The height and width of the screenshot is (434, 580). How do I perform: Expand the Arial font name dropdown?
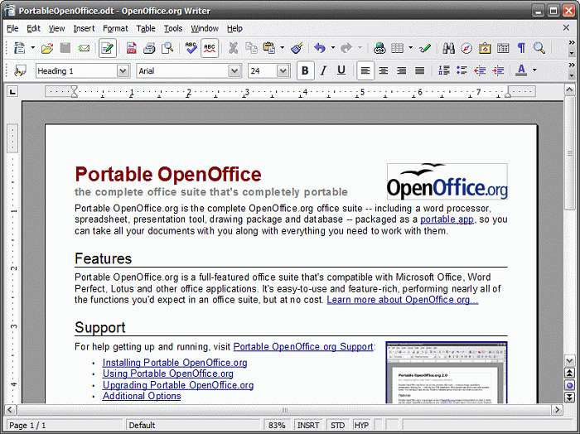tap(234, 70)
